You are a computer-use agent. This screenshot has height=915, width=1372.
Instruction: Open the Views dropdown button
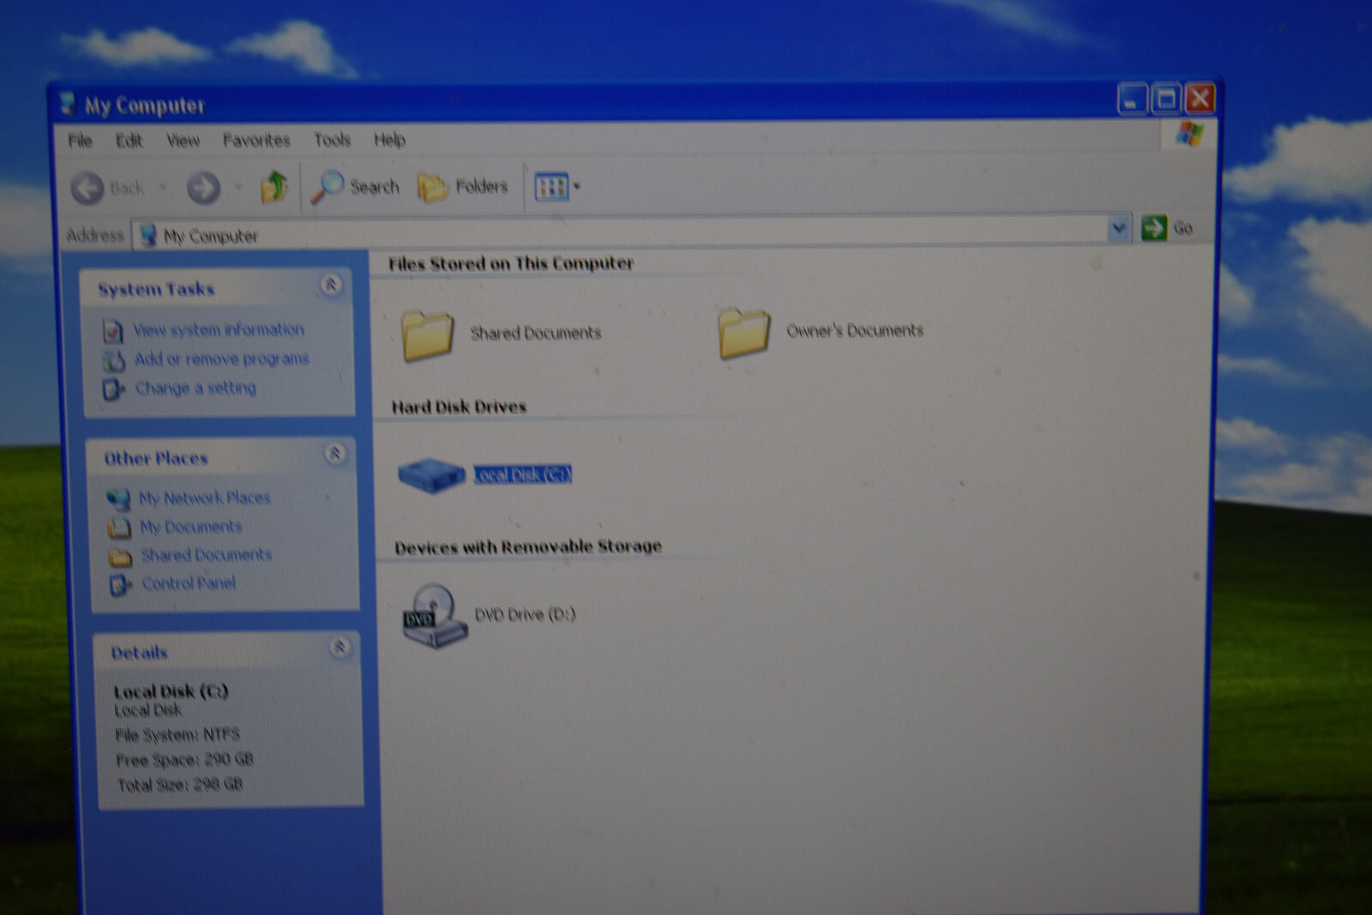pyautogui.click(x=557, y=186)
